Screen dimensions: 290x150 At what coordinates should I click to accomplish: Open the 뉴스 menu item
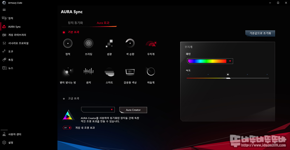(x=11, y=68)
